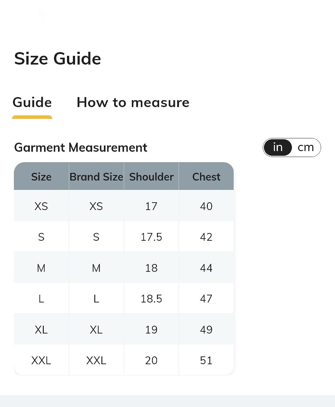This screenshot has width=335, height=407.
Task: Select the XXL size cell
Action: [x=41, y=360]
